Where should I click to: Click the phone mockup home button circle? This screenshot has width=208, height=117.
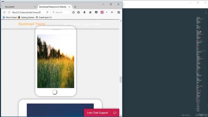(x=55, y=92)
